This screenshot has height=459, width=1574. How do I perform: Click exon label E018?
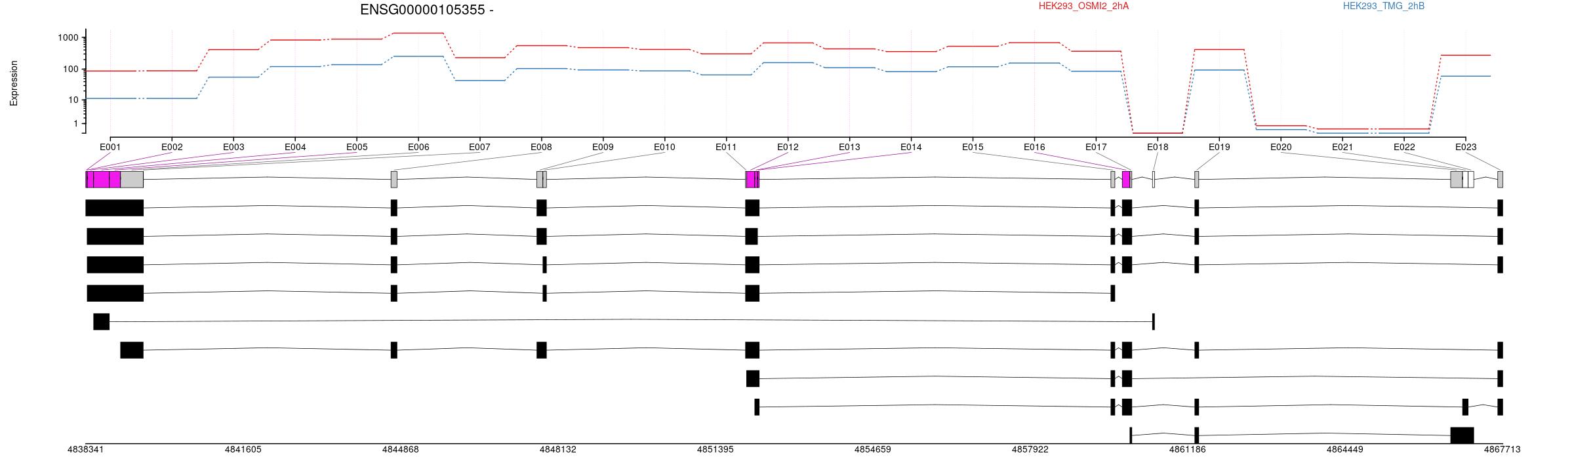[1158, 147]
